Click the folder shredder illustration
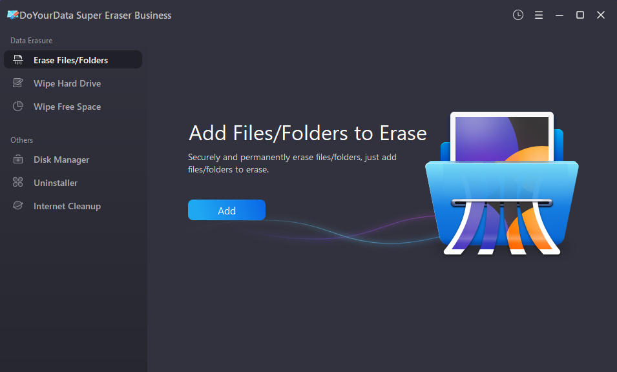 pyautogui.click(x=502, y=183)
